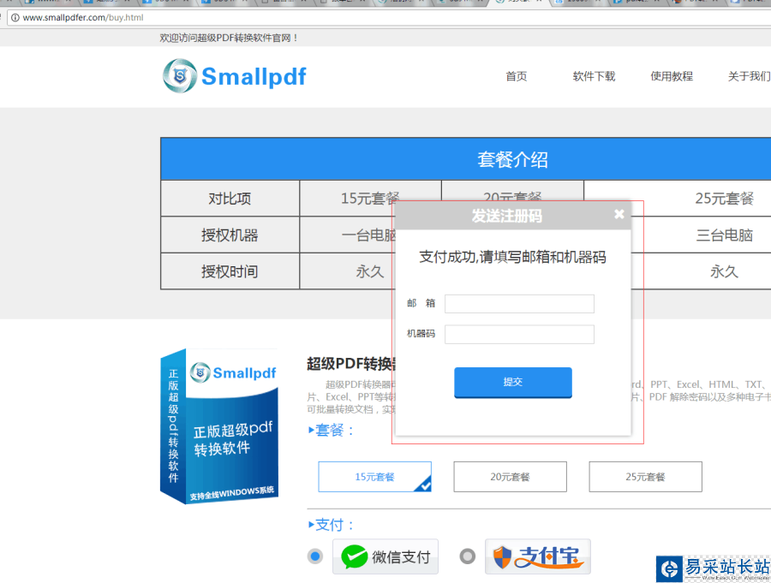Click the 邮箱 input field
Viewport: 771px width, 583px height.
(x=519, y=304)
